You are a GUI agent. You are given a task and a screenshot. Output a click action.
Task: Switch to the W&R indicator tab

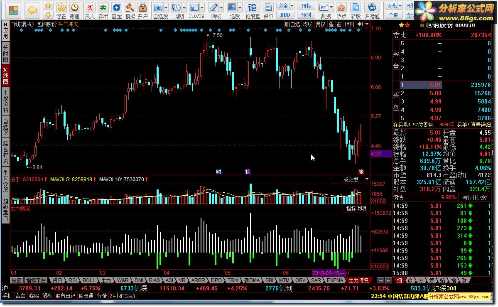coord(123,280)
